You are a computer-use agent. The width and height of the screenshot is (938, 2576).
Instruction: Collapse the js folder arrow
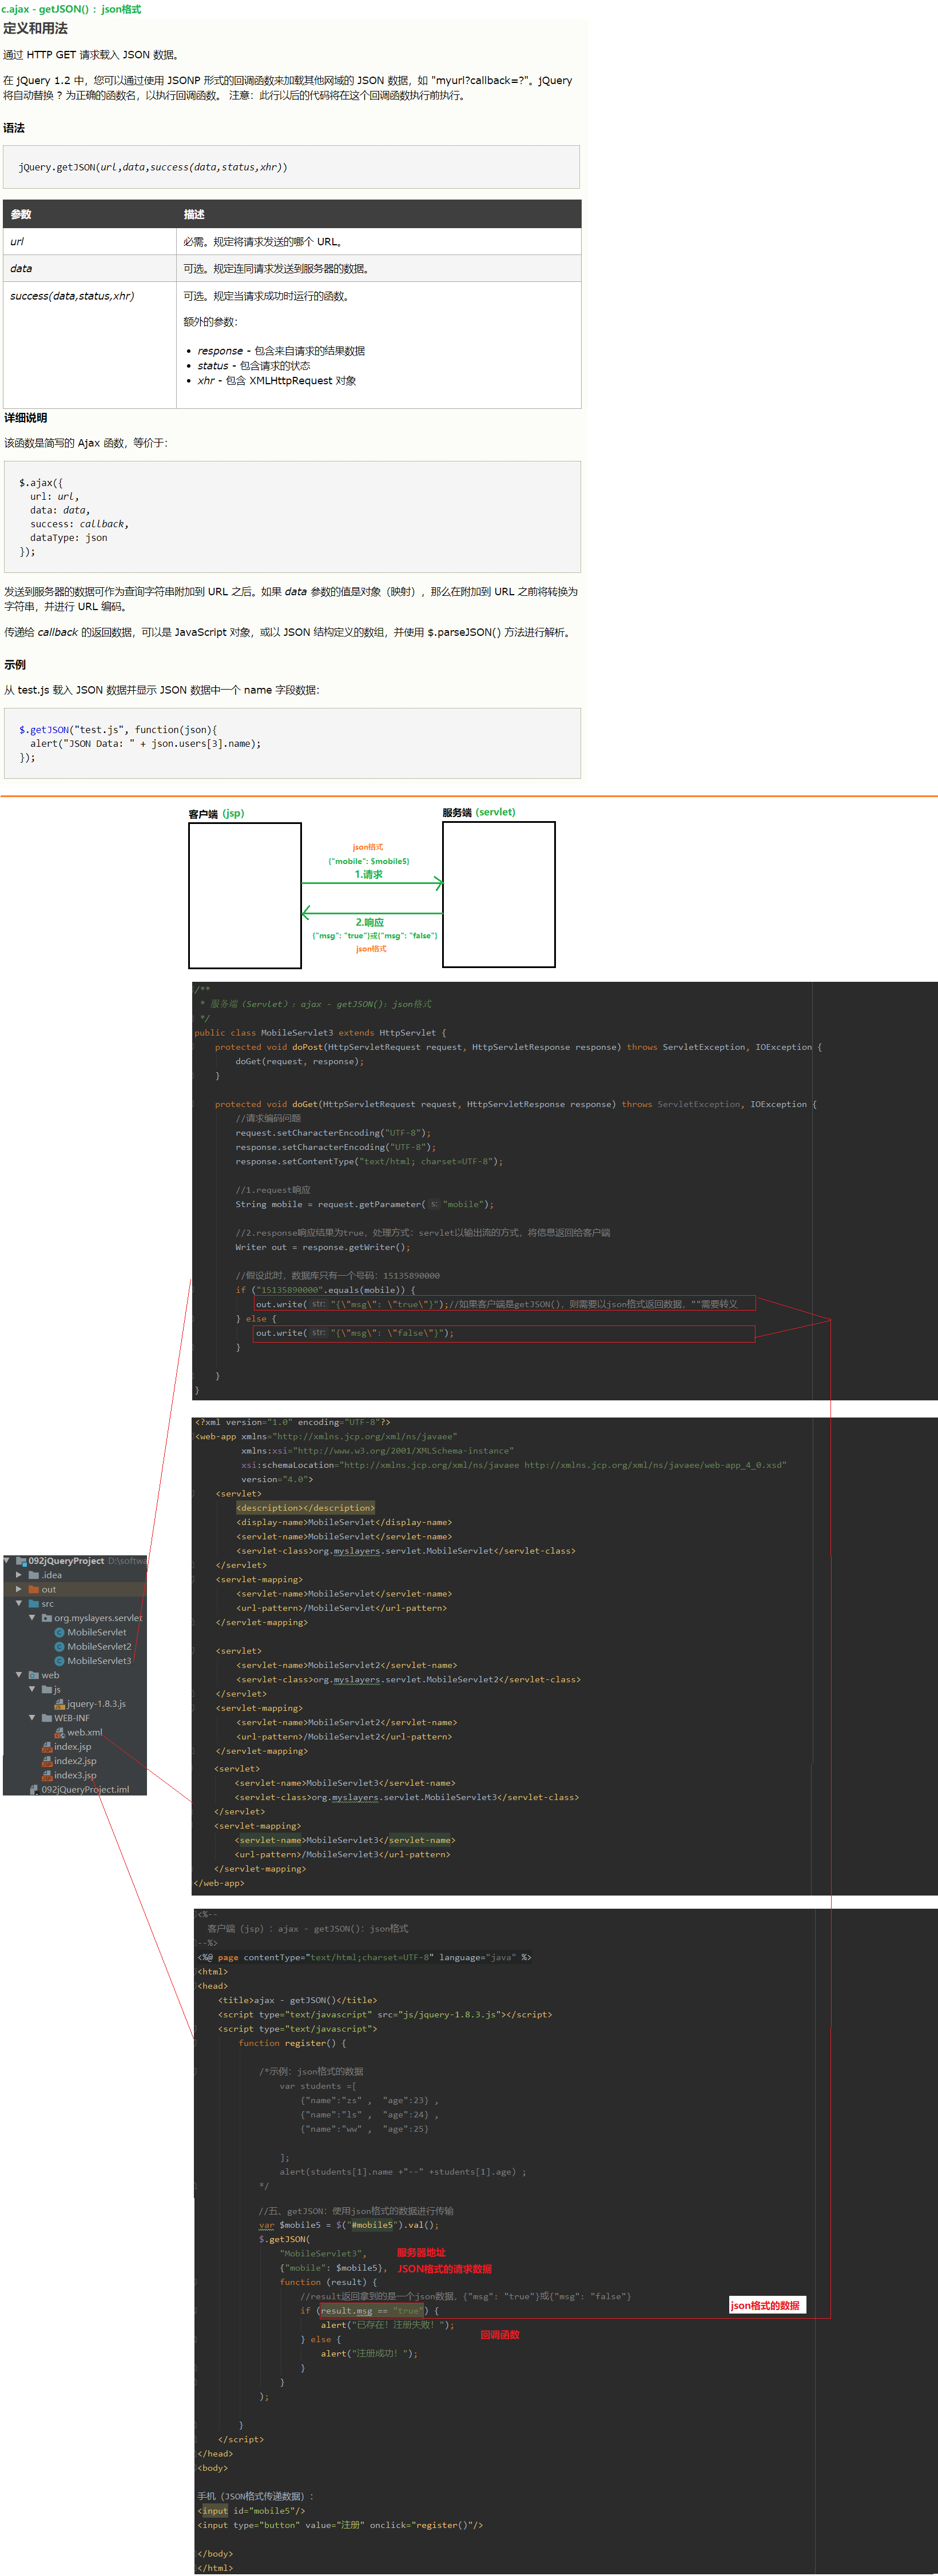32,1689
